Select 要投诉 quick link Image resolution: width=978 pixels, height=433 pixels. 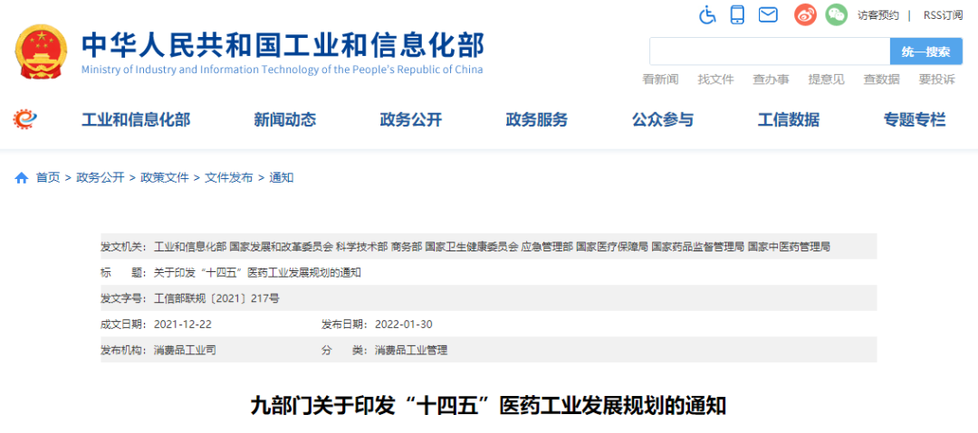[x=937, y=80]
